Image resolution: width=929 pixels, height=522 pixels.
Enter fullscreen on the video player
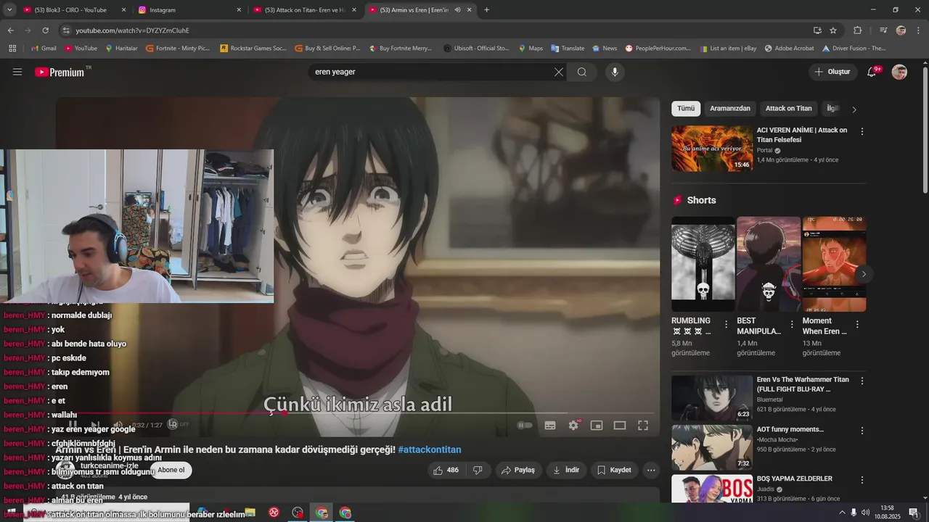click(x=643, y=426)
